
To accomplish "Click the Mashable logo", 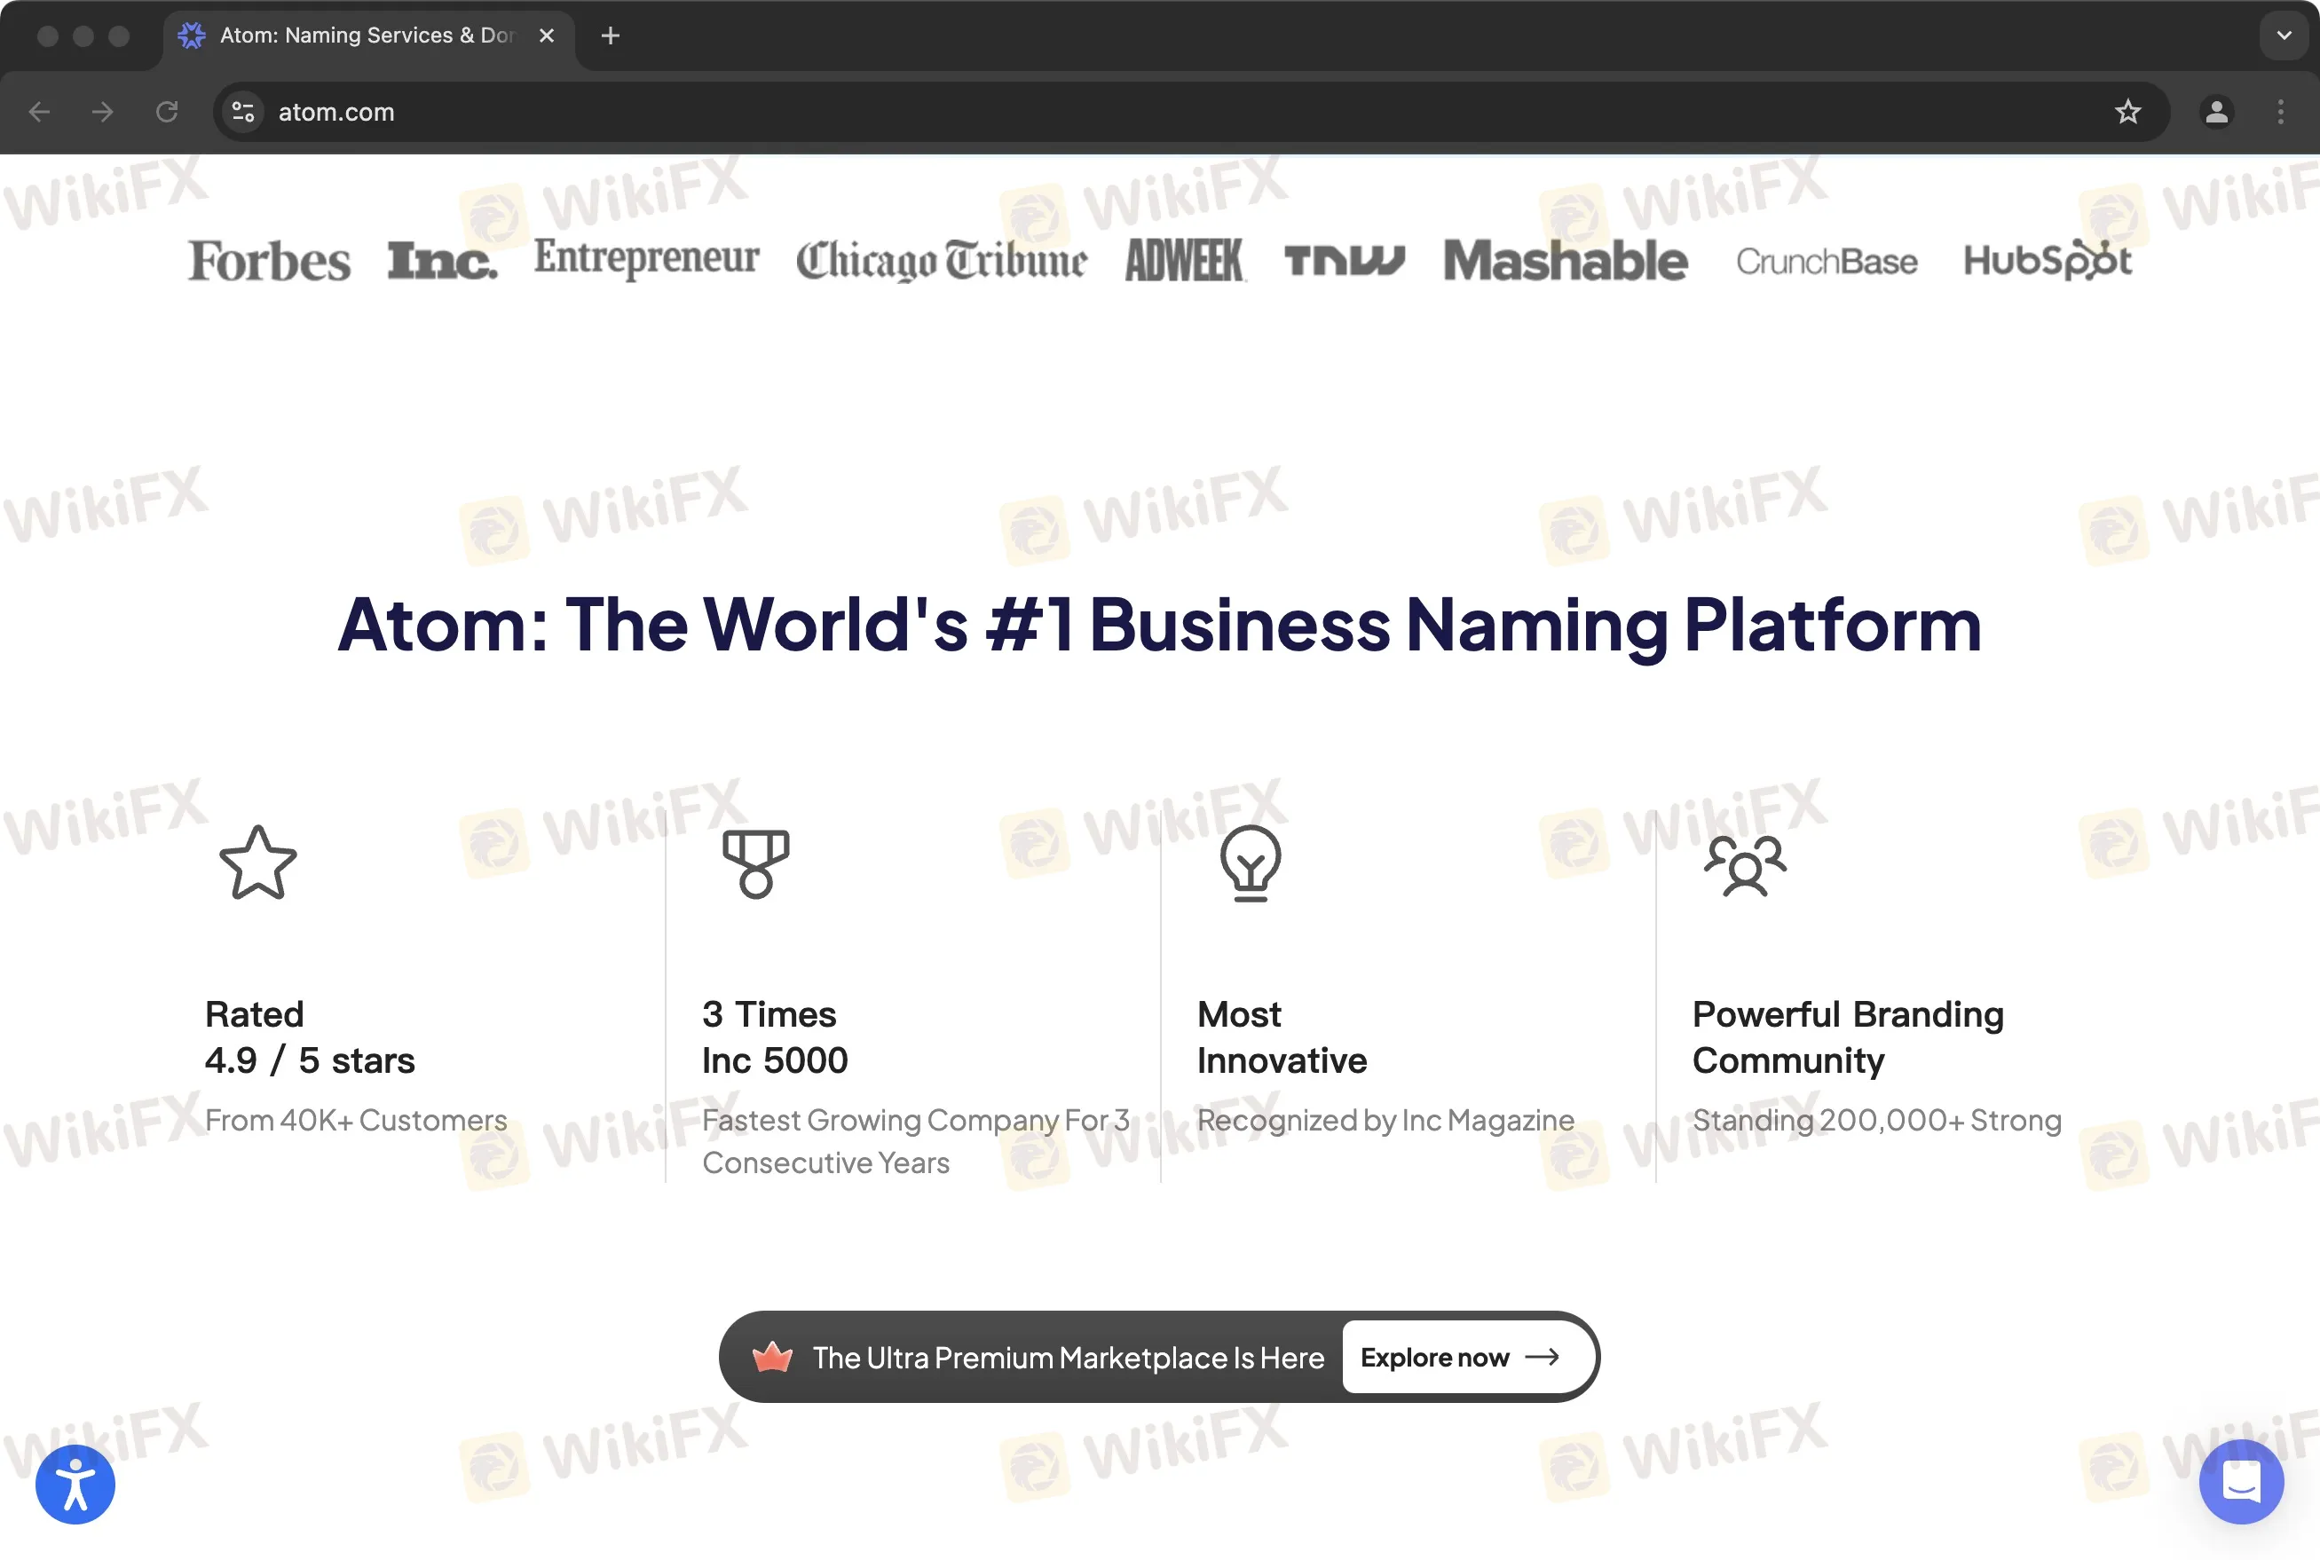I will coord(1565,261).
